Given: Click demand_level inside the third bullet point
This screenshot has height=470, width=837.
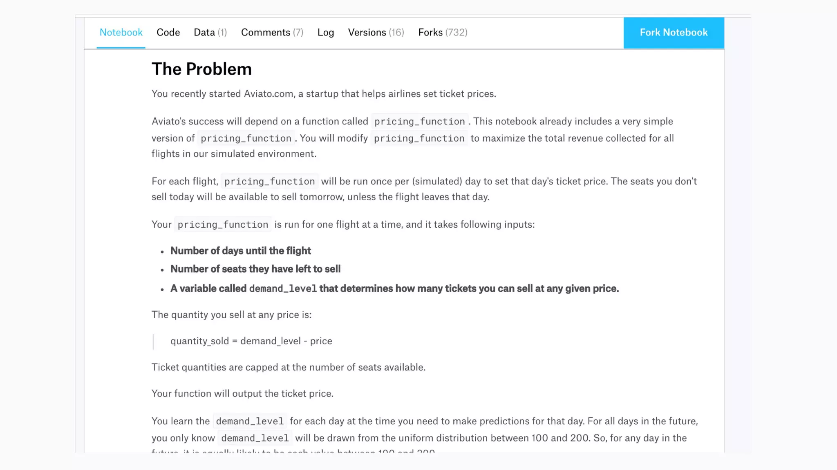Looking at the screenshot, I should tap(283, 289).
